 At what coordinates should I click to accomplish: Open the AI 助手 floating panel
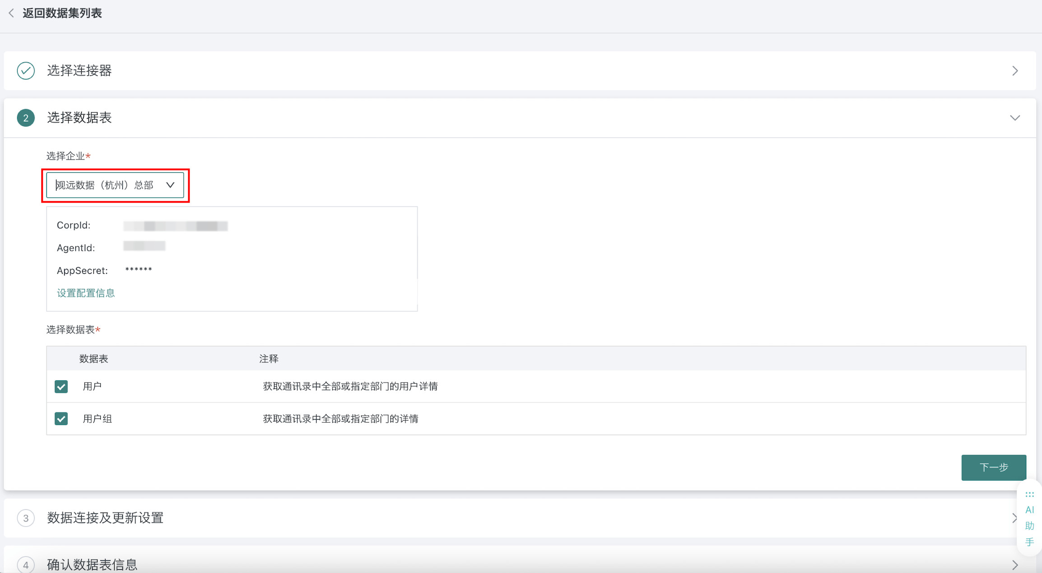[x=1029, y=526]
